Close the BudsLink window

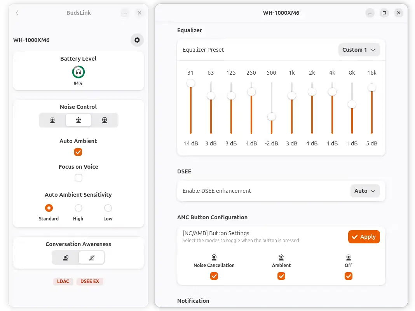pyautogui.click(x=139, y=13)
